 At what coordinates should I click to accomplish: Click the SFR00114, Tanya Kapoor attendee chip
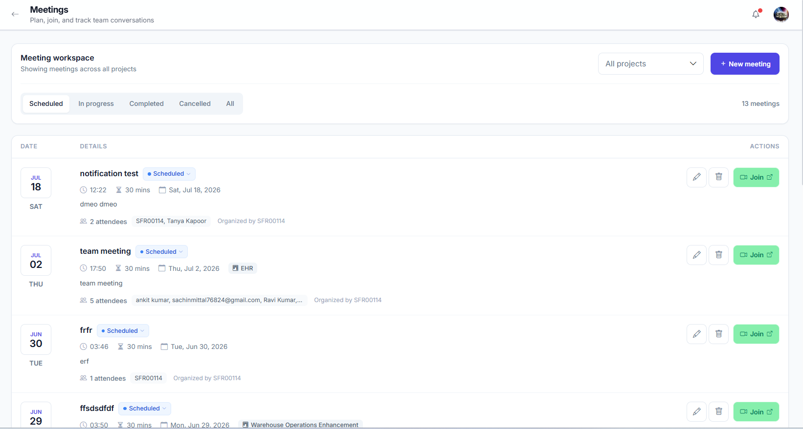tap(171, 221)
